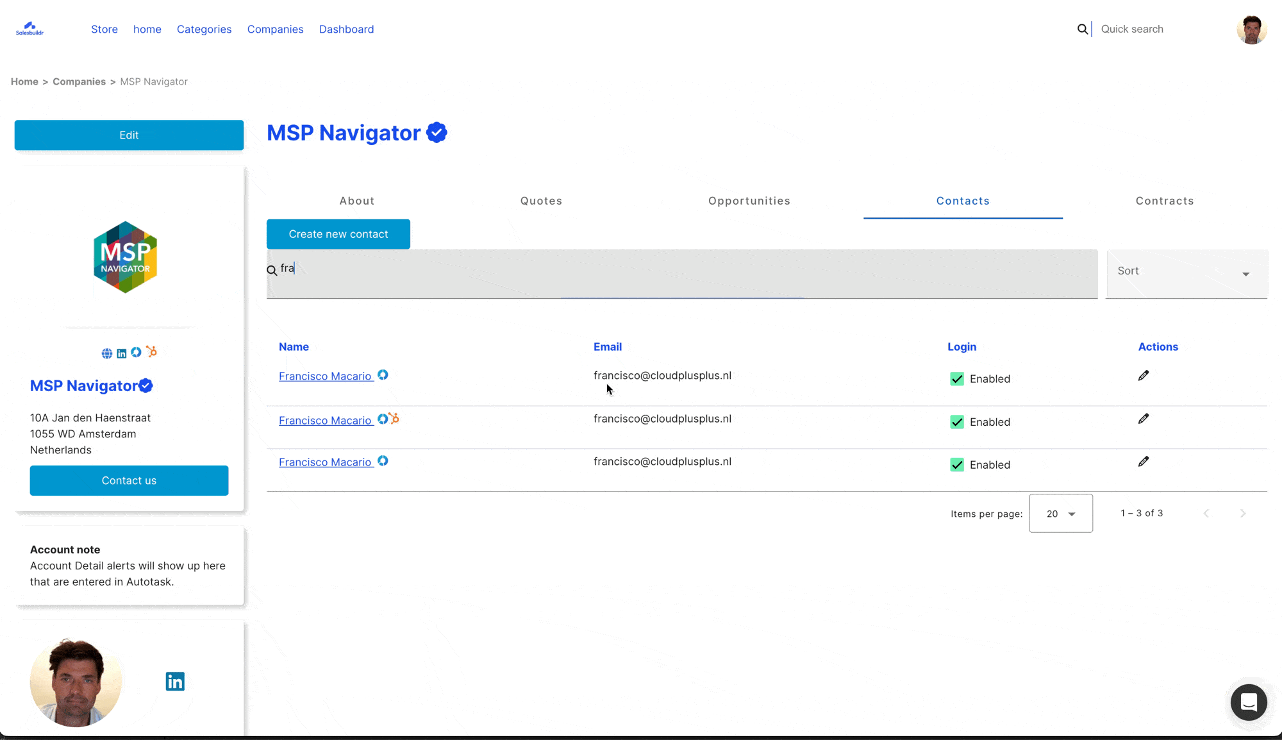
Task: Switch to the Contracts tab
Action: tap(1165, 201)
